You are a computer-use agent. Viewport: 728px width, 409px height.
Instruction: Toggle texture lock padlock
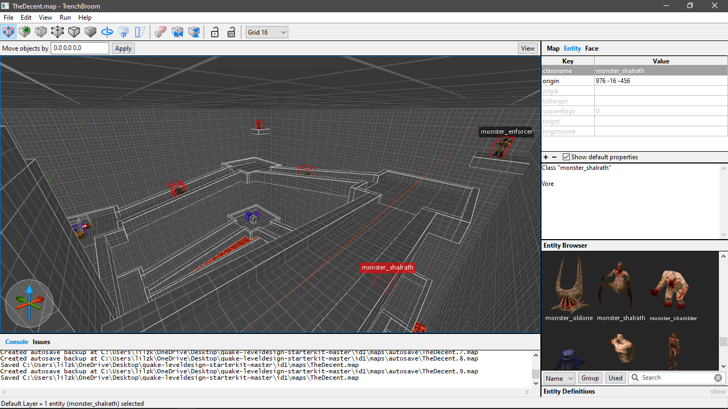[215, 32]
